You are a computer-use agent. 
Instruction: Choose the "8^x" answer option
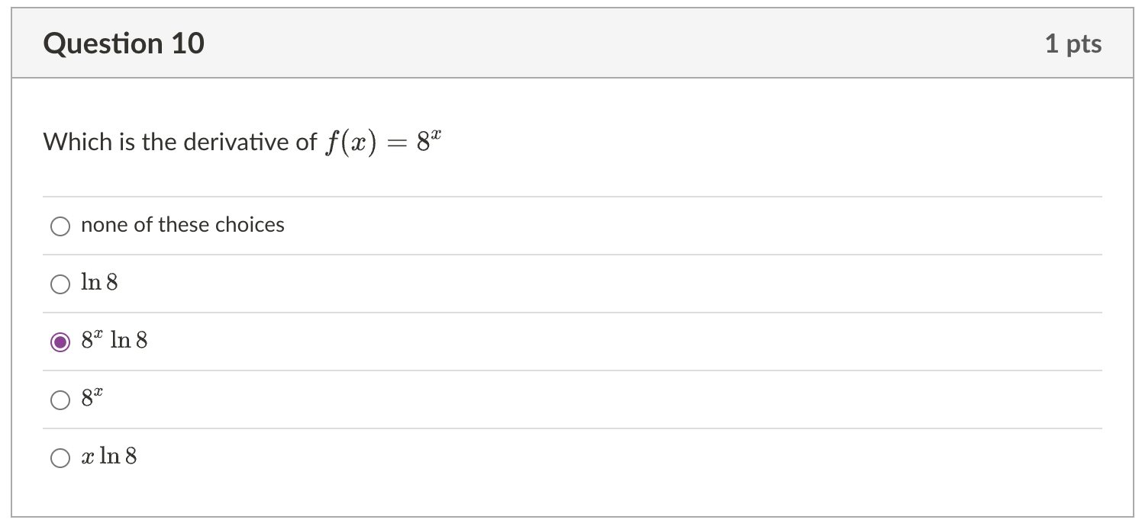60,399
